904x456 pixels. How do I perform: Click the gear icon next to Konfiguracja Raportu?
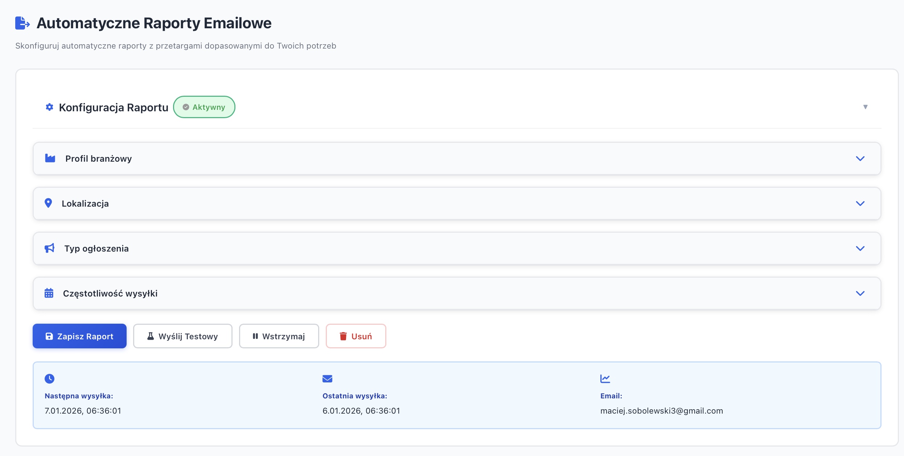pyautogui.click(x=49, y=107)
